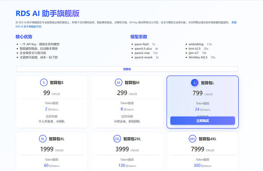The image size is (263, 171).
Task: Click the embedding 1.5x model entry
Action: [x=200, y=44]
